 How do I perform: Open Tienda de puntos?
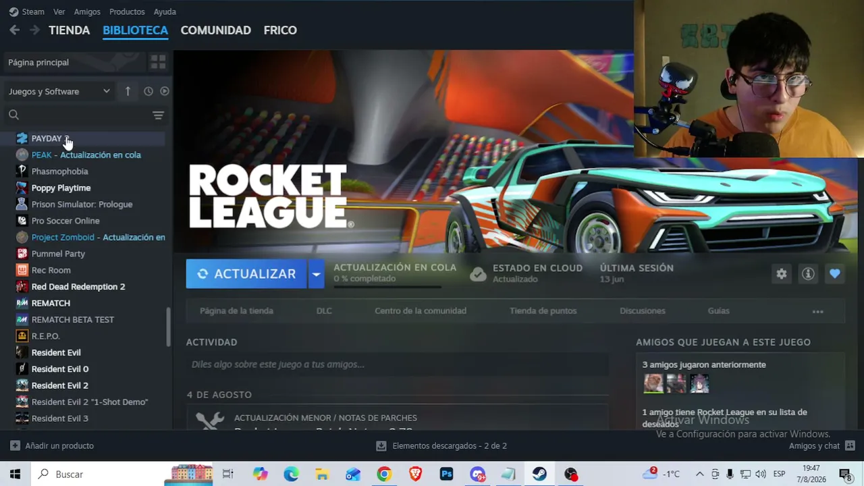[x=543, y=311]
